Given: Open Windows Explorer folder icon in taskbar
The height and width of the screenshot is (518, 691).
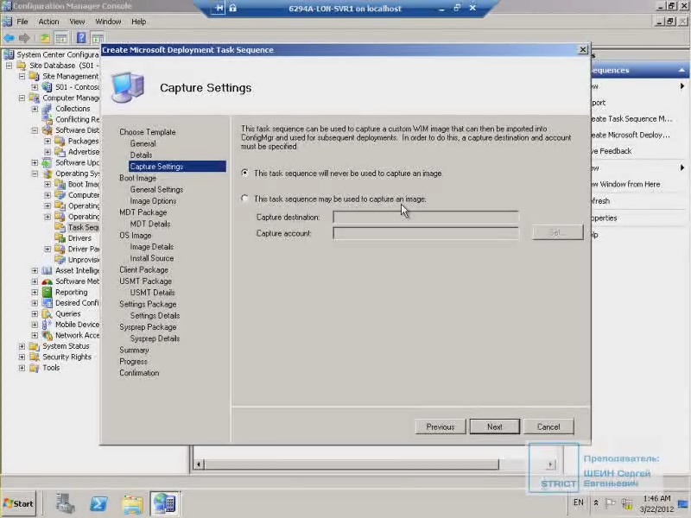Looking at the screenshot, I should [132, 503].
